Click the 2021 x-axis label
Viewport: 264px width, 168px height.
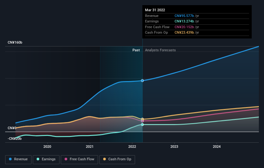tap(90, 147)
